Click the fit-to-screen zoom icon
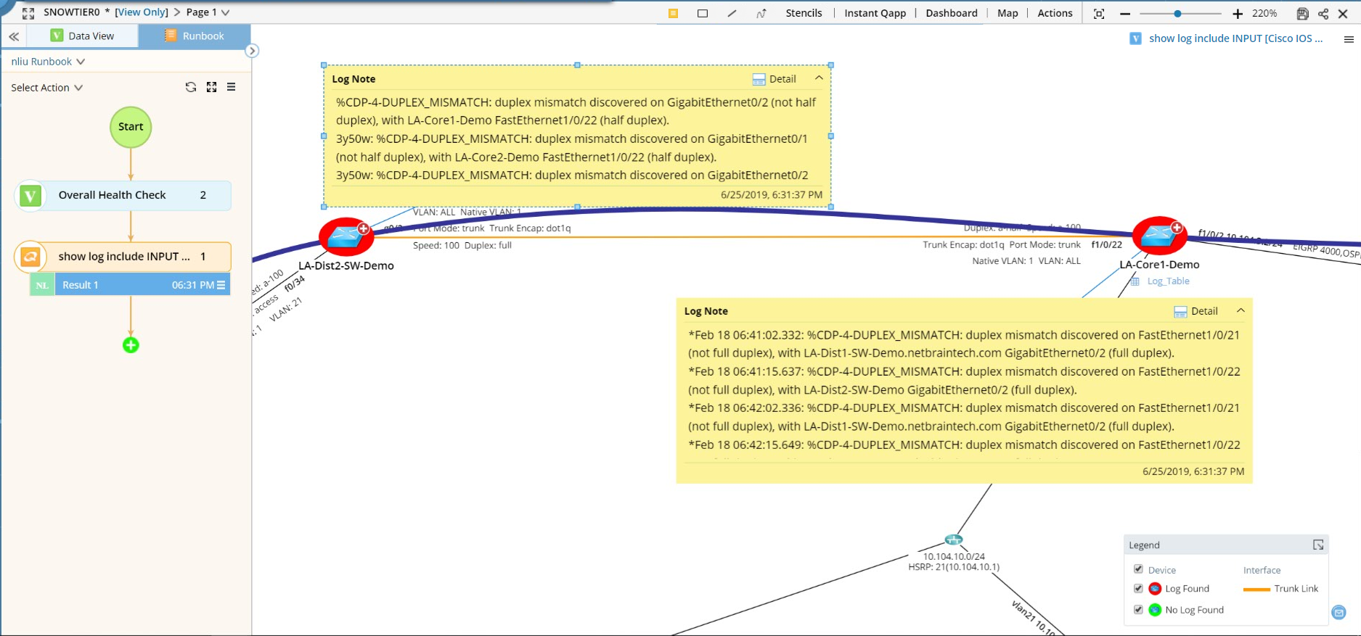Screen dimensions: 1361x636 1099,14
